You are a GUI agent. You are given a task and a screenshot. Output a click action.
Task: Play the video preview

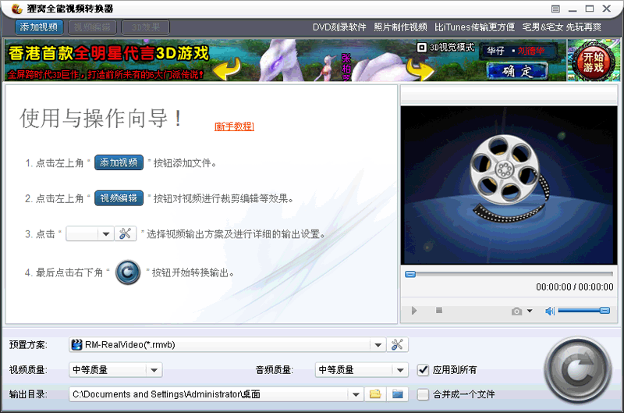point(414,310)
